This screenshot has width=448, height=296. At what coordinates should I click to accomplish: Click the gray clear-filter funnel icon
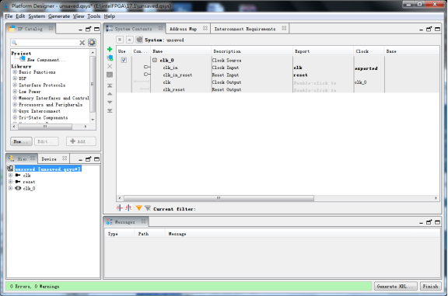click(x=148, y=208)
